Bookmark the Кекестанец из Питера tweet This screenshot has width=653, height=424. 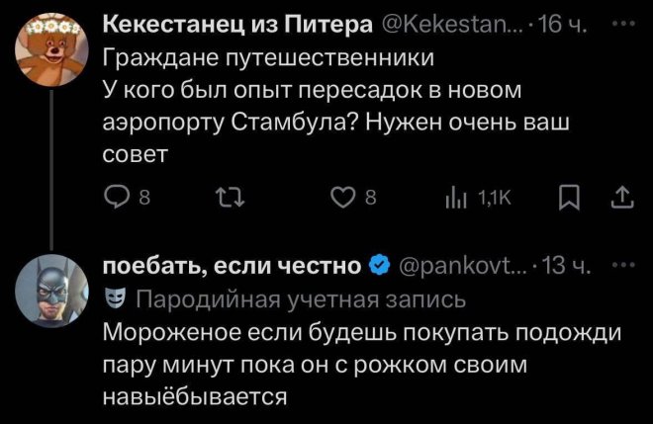tap(567, 201)
